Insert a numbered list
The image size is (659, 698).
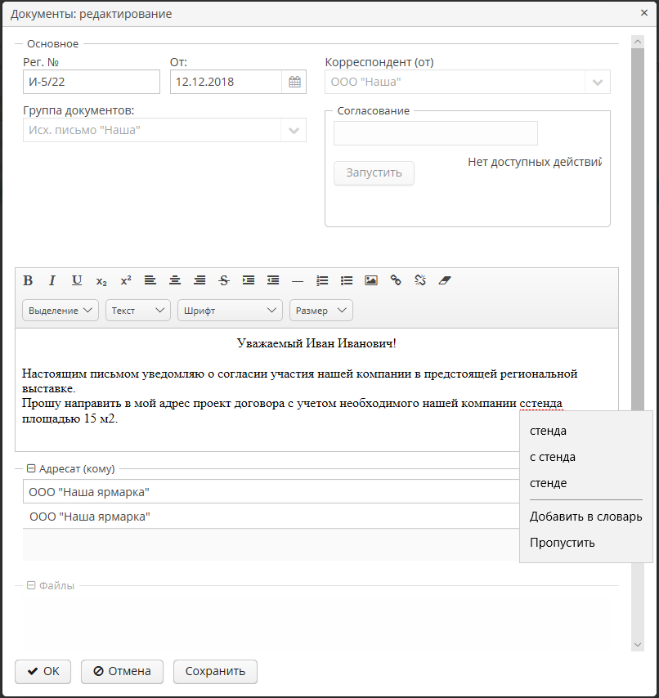point(322,280)
